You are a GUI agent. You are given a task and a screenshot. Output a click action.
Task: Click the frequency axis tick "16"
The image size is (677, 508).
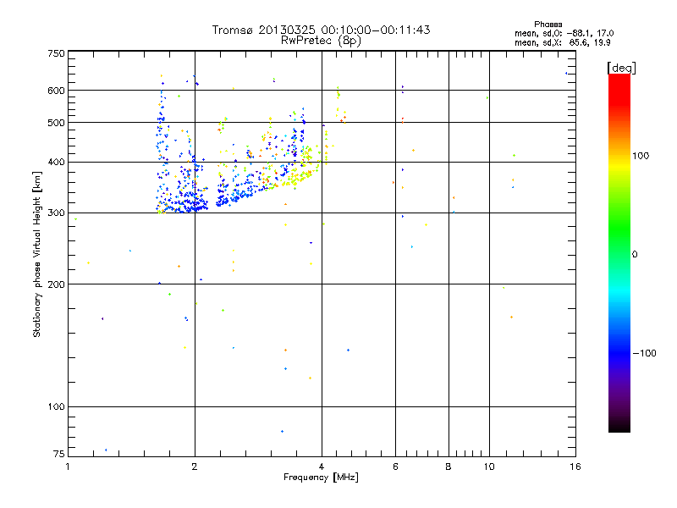click(x=575, y=467)
